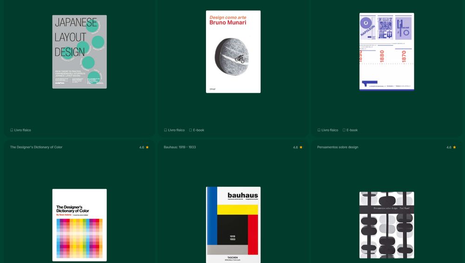Click E-book label under Design como arte
Viewport: 465px width, 263px height.
click(199, 130)
